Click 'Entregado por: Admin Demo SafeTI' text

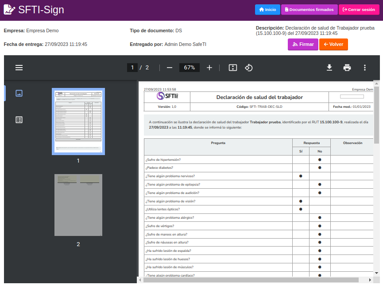click(168, 44)
